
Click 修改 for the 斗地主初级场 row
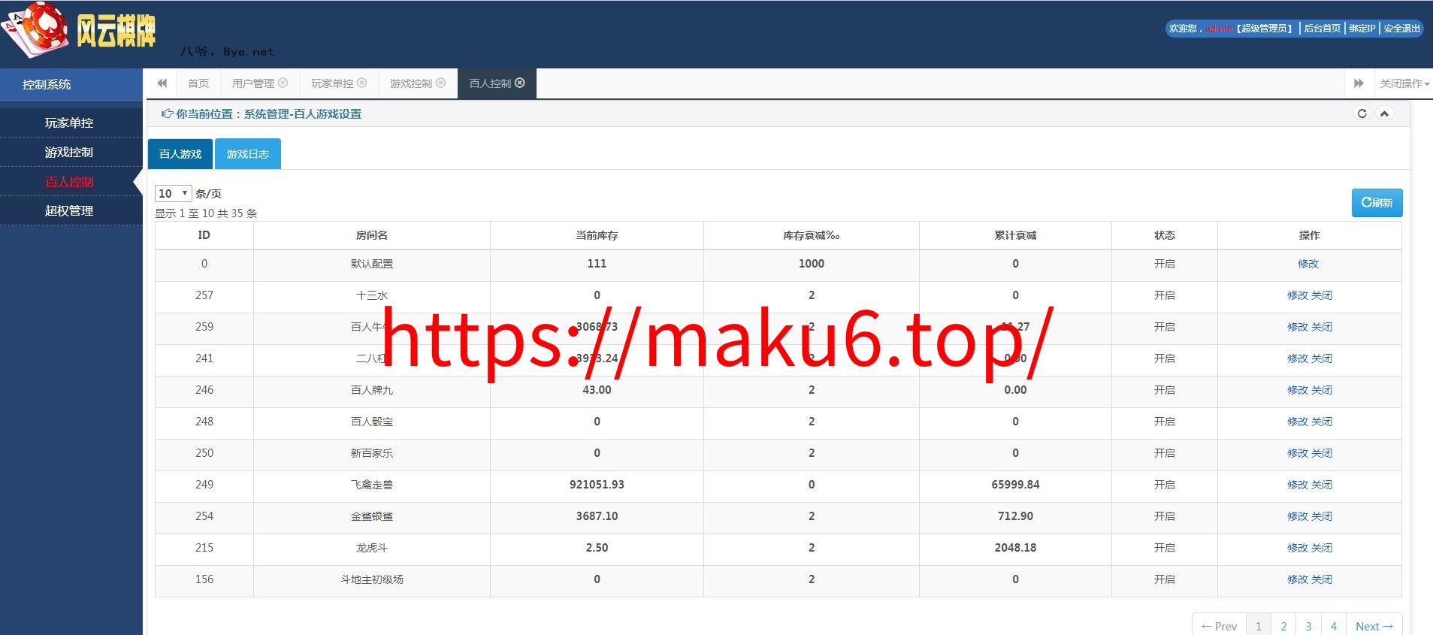point(1298,579)
